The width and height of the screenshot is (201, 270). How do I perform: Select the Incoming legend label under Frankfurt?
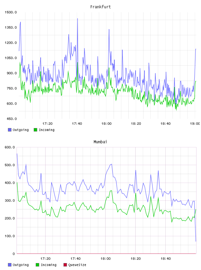47,130
